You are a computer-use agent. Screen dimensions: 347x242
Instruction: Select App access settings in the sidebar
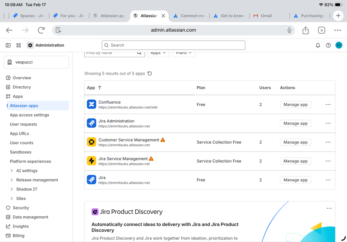pyautogui.click(x=30, y=115)
